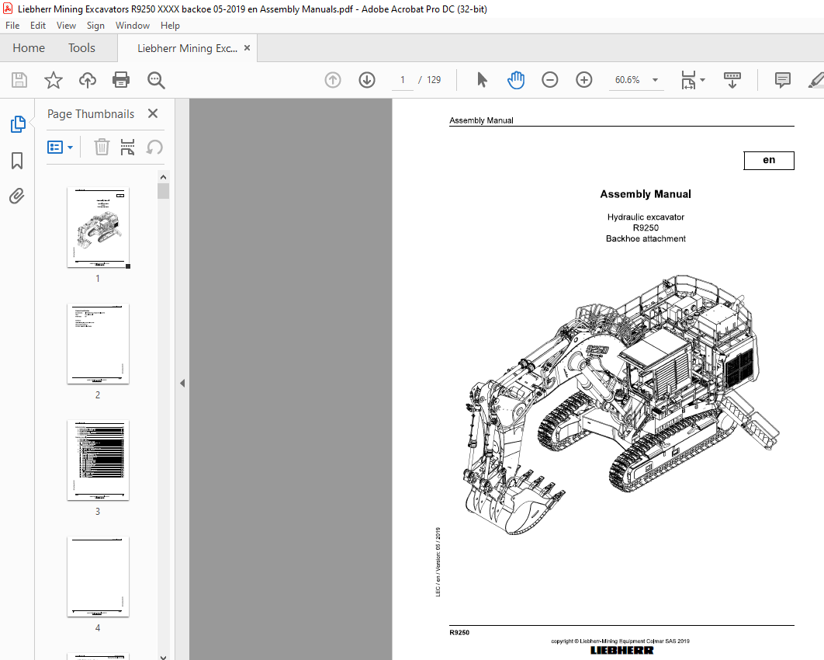This screenshot has height=660, width=824.
Task: Select page 2 thumbnail
Action: (x=99, y=343)
